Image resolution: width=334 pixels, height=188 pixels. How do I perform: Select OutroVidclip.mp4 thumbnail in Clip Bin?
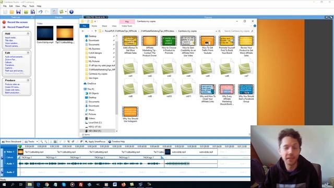tap(45, 33)
